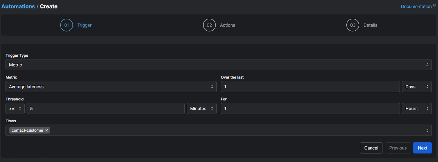
Task: Expand the Metric Average lateness dropdown
Action: [x=111, y=87]
